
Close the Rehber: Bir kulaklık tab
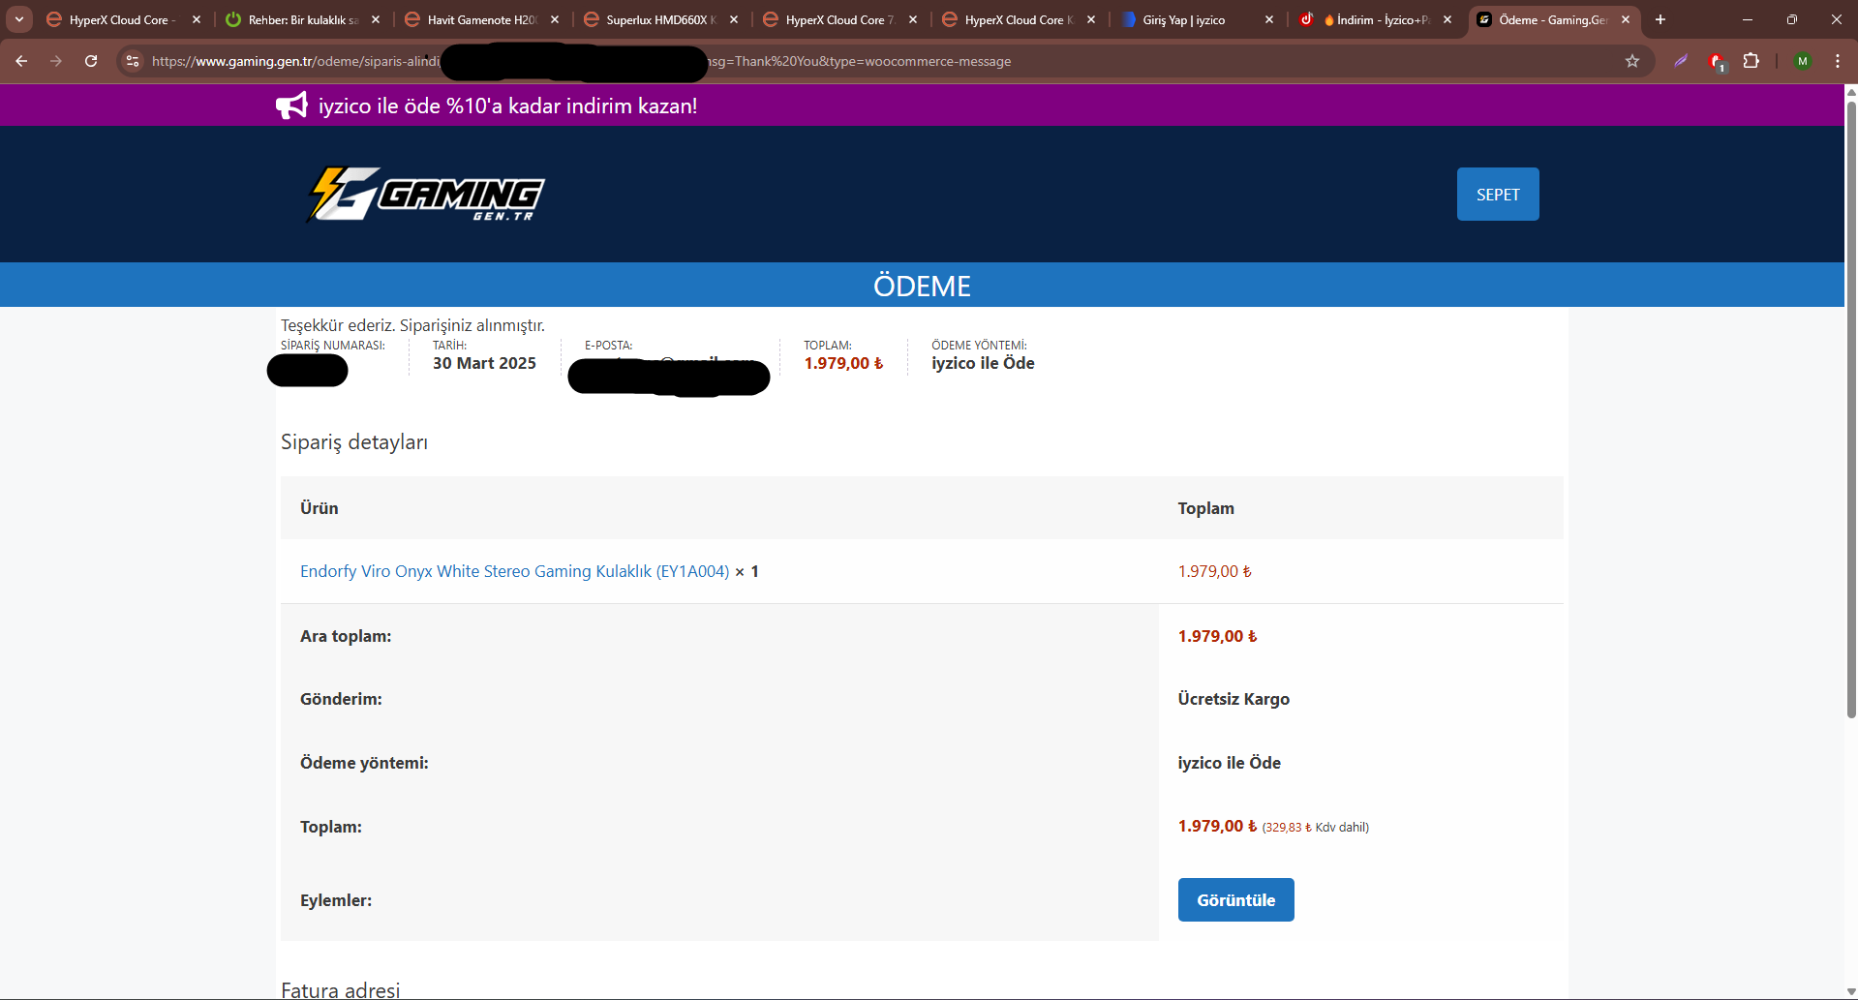coord(376,19)
